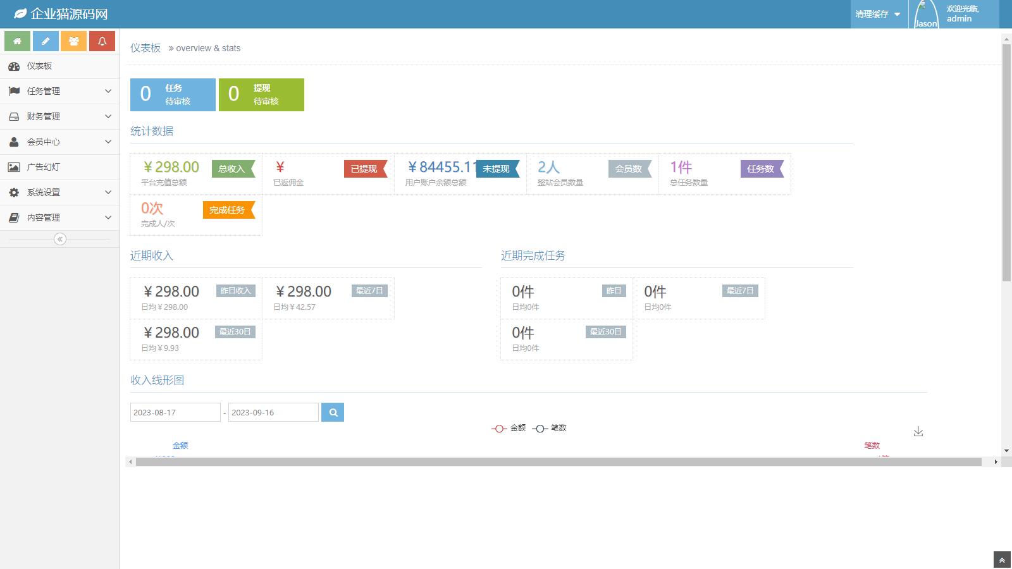
Task: Open the 提现 待审核 green tile
Action: click(x=261, y=95)
